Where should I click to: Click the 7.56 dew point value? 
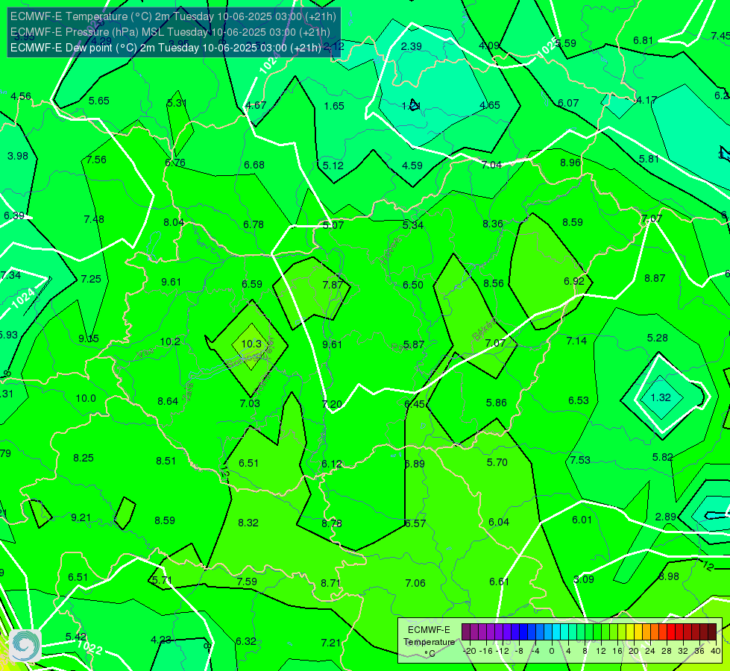click(x=96, y=160)
